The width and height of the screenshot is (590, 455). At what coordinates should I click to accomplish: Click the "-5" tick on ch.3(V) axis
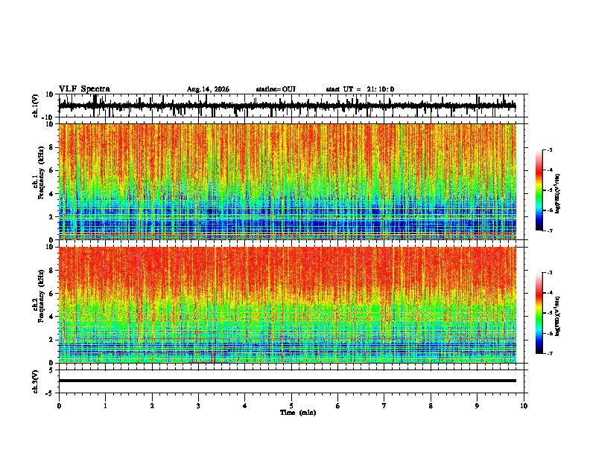[x=51, y=393]
